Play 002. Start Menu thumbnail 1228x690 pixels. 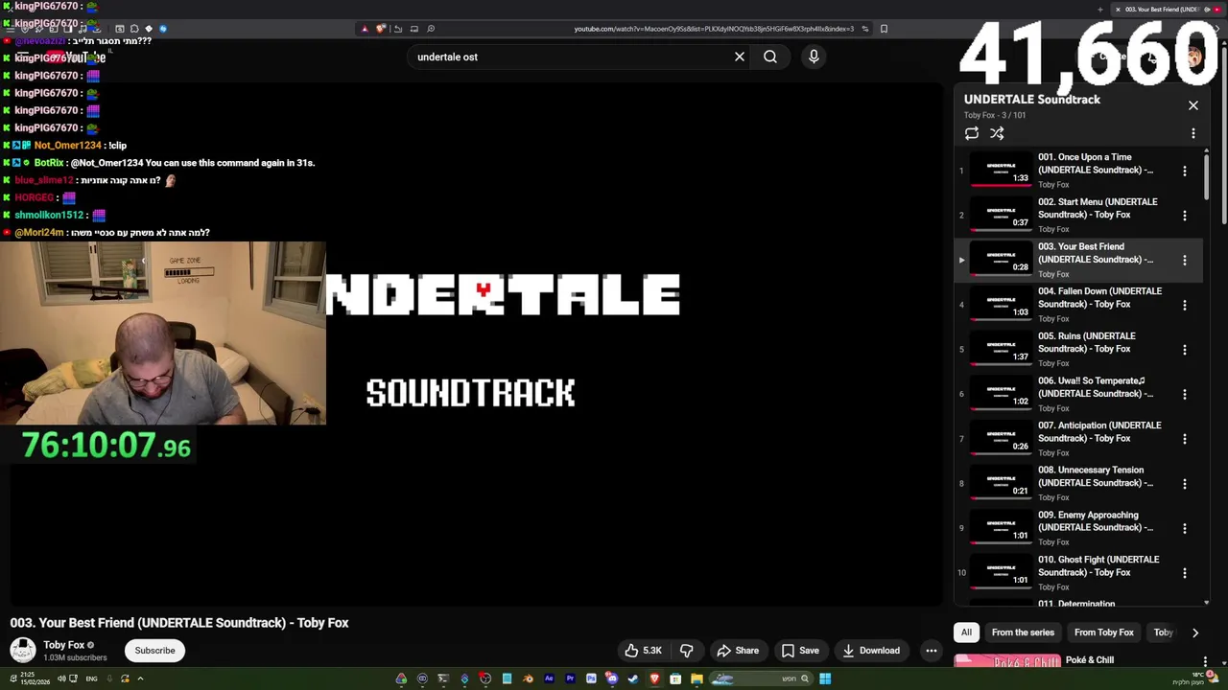1001,216
